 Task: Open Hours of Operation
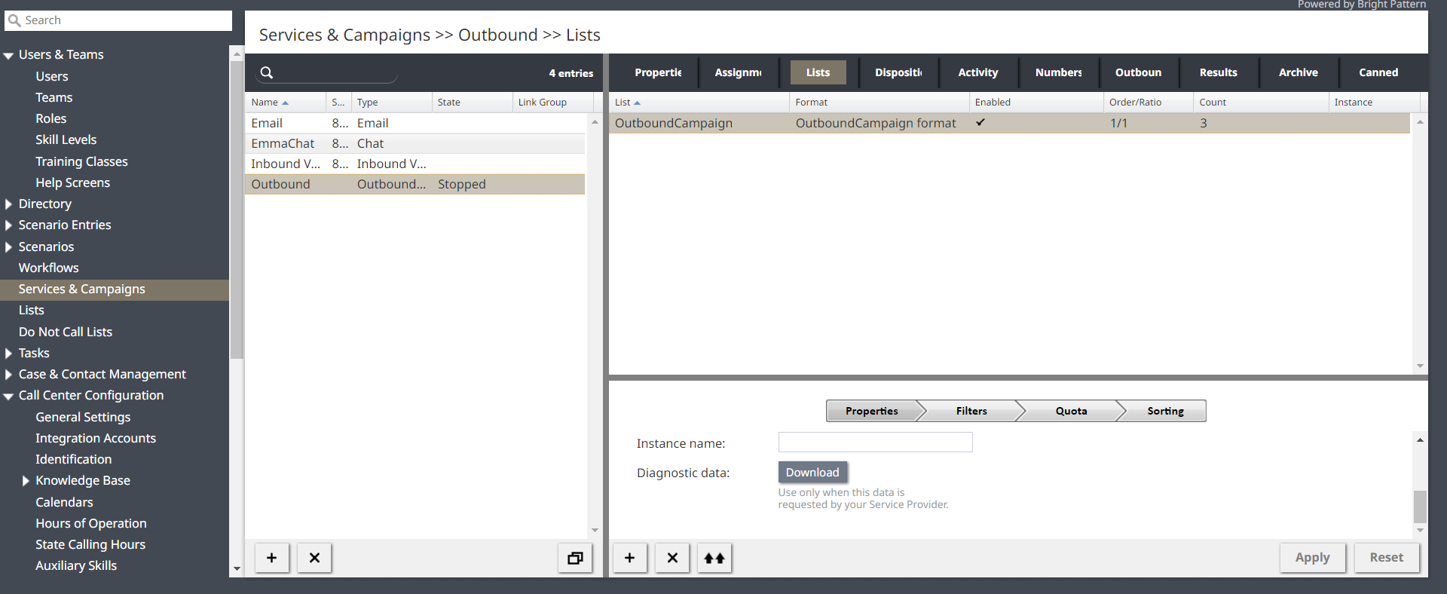click(x=91, y=524)
